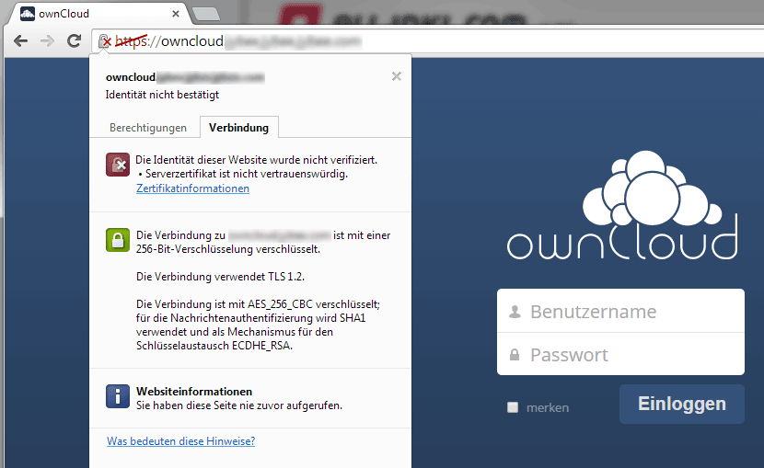Toggle the merken checkbox
764x468 pixels.
pos(513,407)
